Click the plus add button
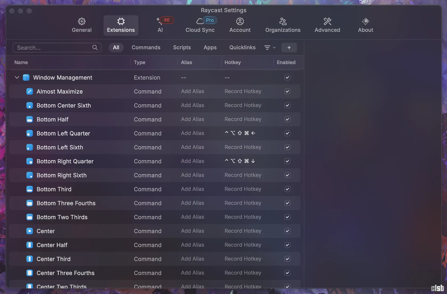Image resolution: width=447 pixels, height=294 pixels. (x=289, y=47)
